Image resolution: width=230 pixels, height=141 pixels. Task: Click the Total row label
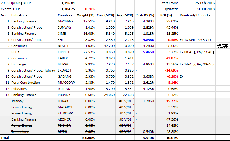tap(5, 138)
